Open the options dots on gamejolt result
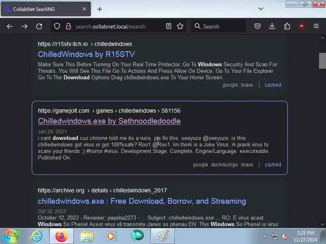 (259, 165)
